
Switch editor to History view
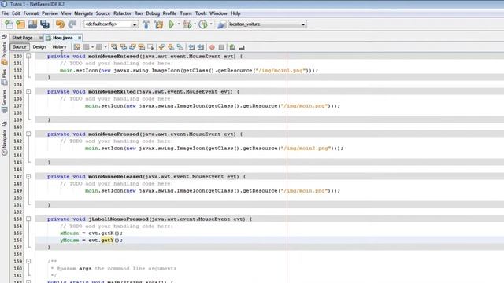[x=59, y=47]
